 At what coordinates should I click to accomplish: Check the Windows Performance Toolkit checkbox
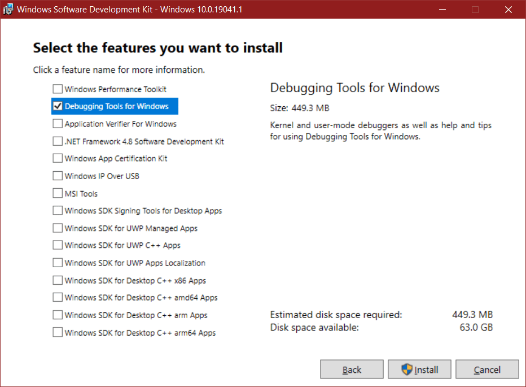point(58,89)
